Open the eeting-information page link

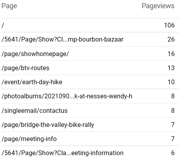tap(63, 153)
